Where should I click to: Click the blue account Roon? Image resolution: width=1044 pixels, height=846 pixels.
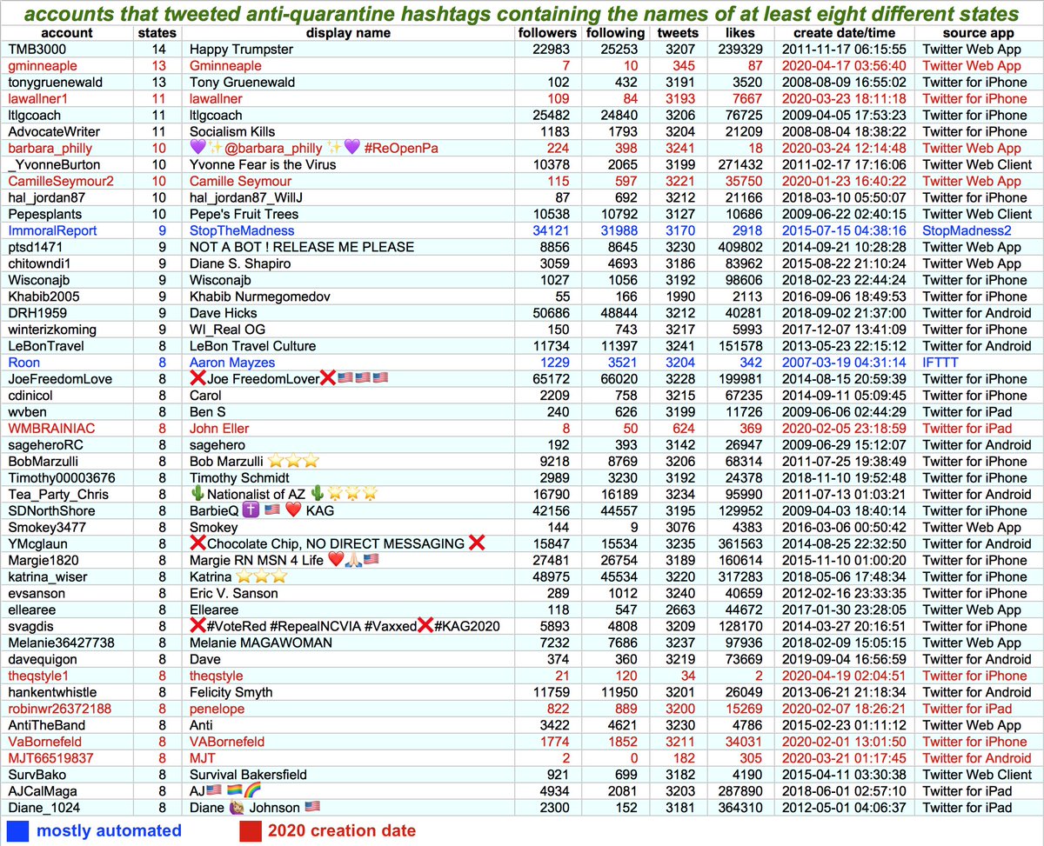23,363
